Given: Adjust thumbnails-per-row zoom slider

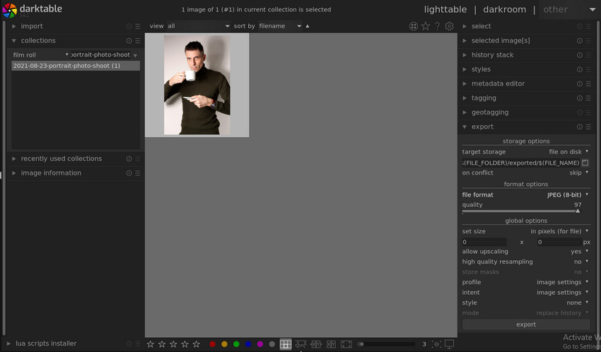Looking at the screenshot, I should point(386,344).
